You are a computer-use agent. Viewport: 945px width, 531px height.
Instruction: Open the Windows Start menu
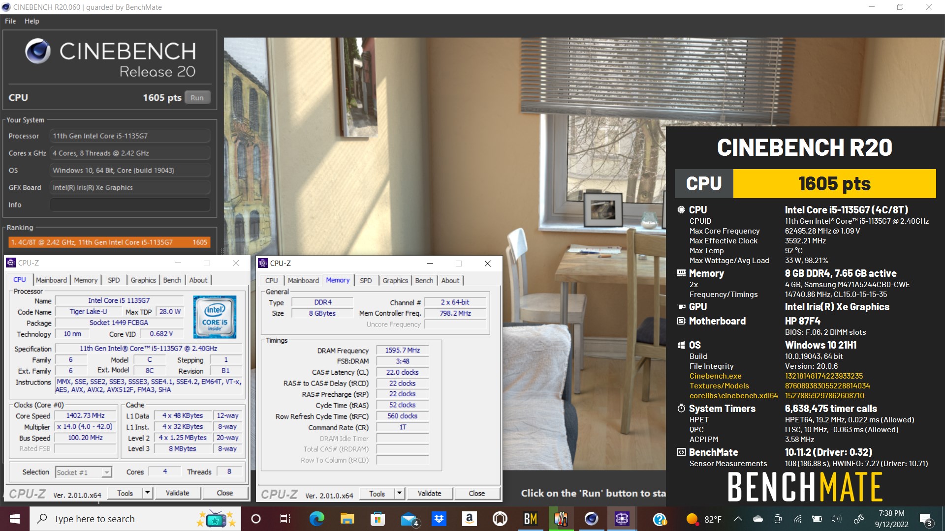click(15, 519)
